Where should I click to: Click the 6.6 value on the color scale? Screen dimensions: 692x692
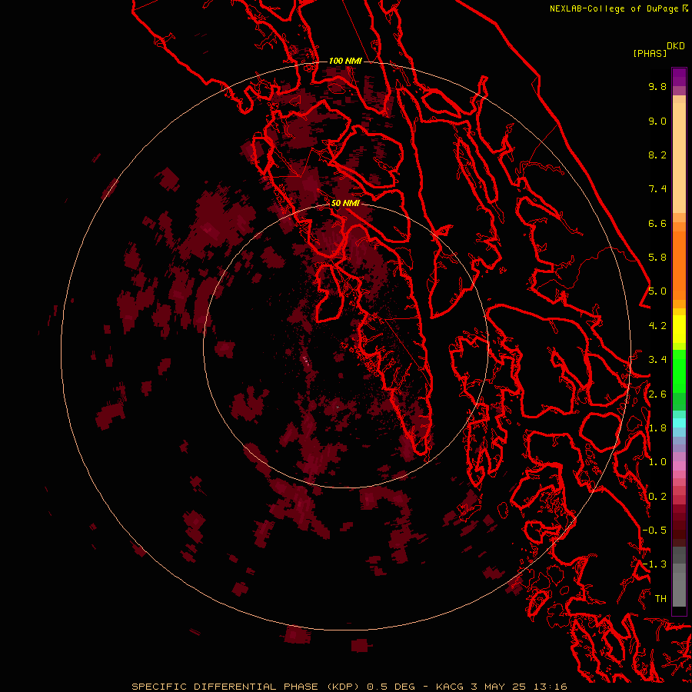(657, 223)
